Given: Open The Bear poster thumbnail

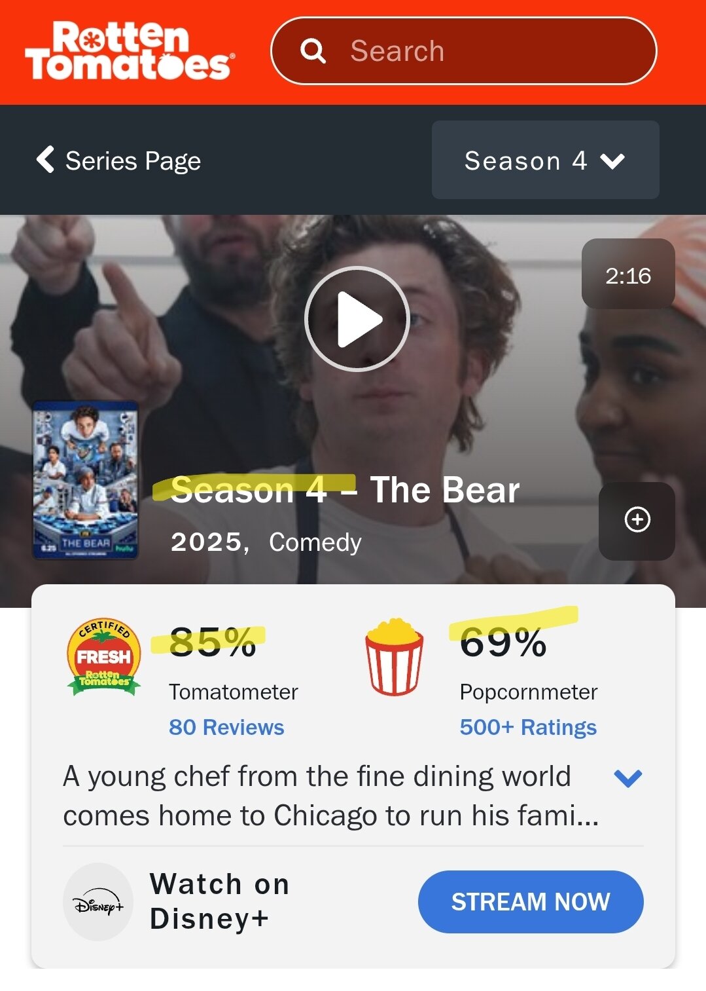Looking at the screenshot, I should [x=85, y=480].
